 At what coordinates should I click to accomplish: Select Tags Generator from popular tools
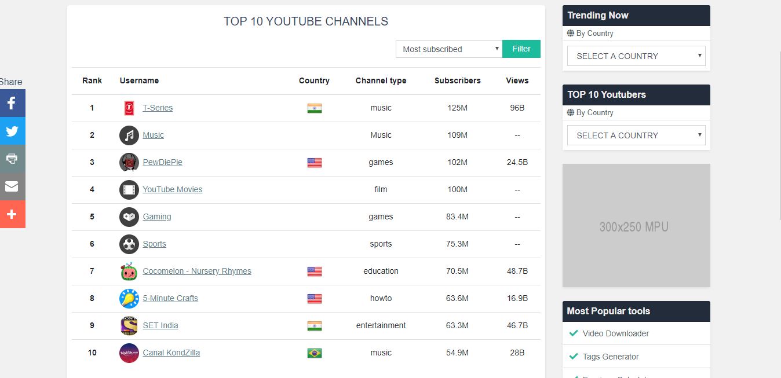pos(611,357)
